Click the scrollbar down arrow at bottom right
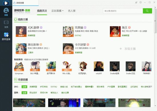Viewport: 157px width, 111px height. tap(155, 106)
